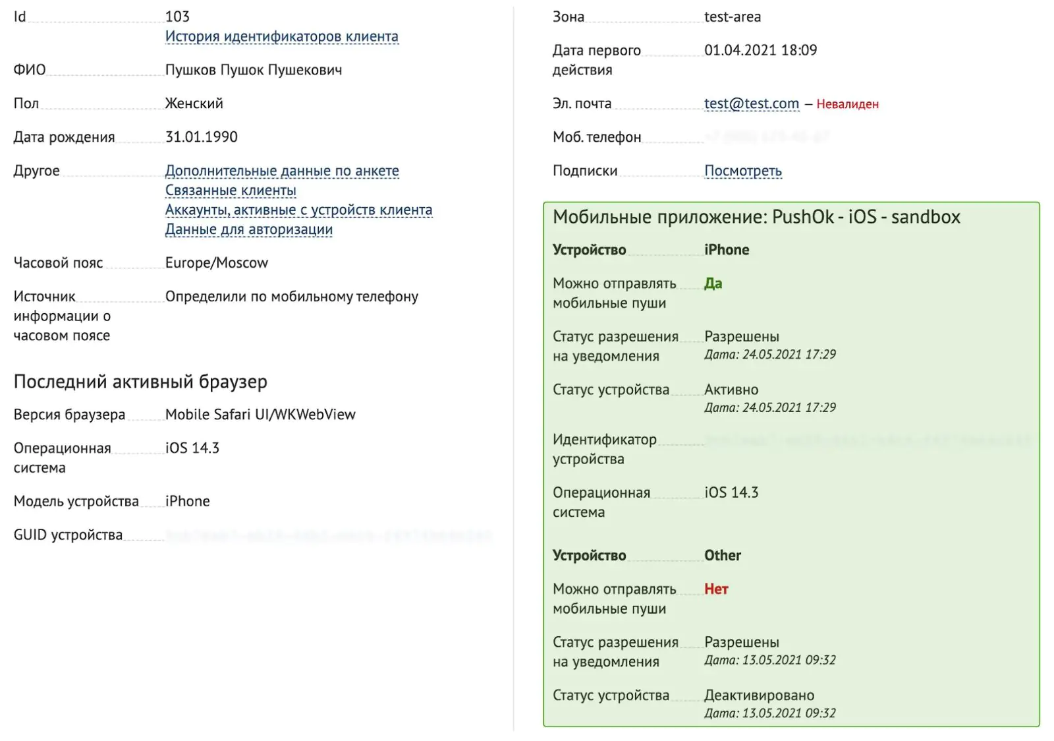Click the date under Деактивировано status
This screenshot has width=1054, height=741.
770,713
